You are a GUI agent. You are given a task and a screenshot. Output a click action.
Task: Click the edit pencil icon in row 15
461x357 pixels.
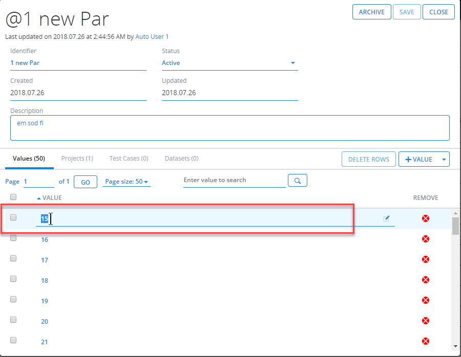coord(387,218)
